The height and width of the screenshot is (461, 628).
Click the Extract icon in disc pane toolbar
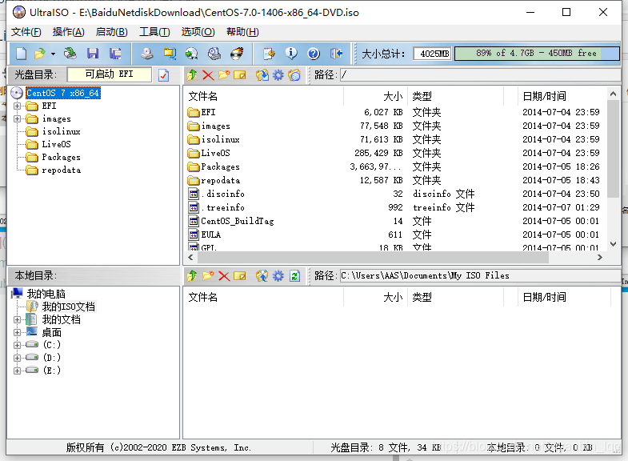coord(262,75)
